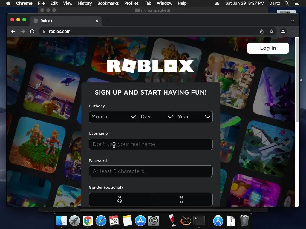Open Finder from the Dock
Viewport: 306px width, 229px height.
click(62, 221)
